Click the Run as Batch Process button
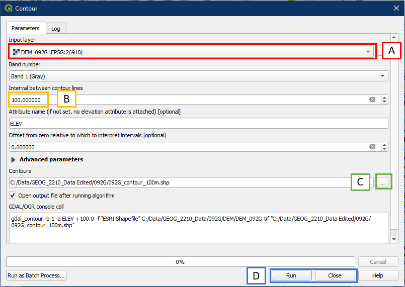This screenshot has width=405, height=287. [x=36, y=275]
